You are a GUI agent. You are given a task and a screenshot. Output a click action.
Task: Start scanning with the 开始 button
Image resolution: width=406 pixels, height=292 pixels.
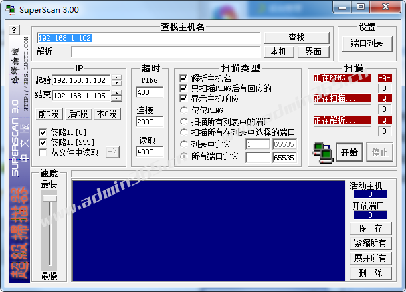click(349, 152)
